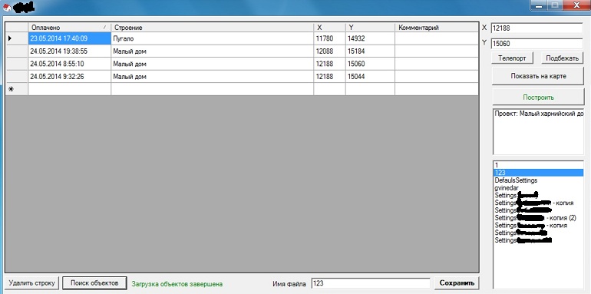Select the Settings item ending копия (2)

click(538, 218)
